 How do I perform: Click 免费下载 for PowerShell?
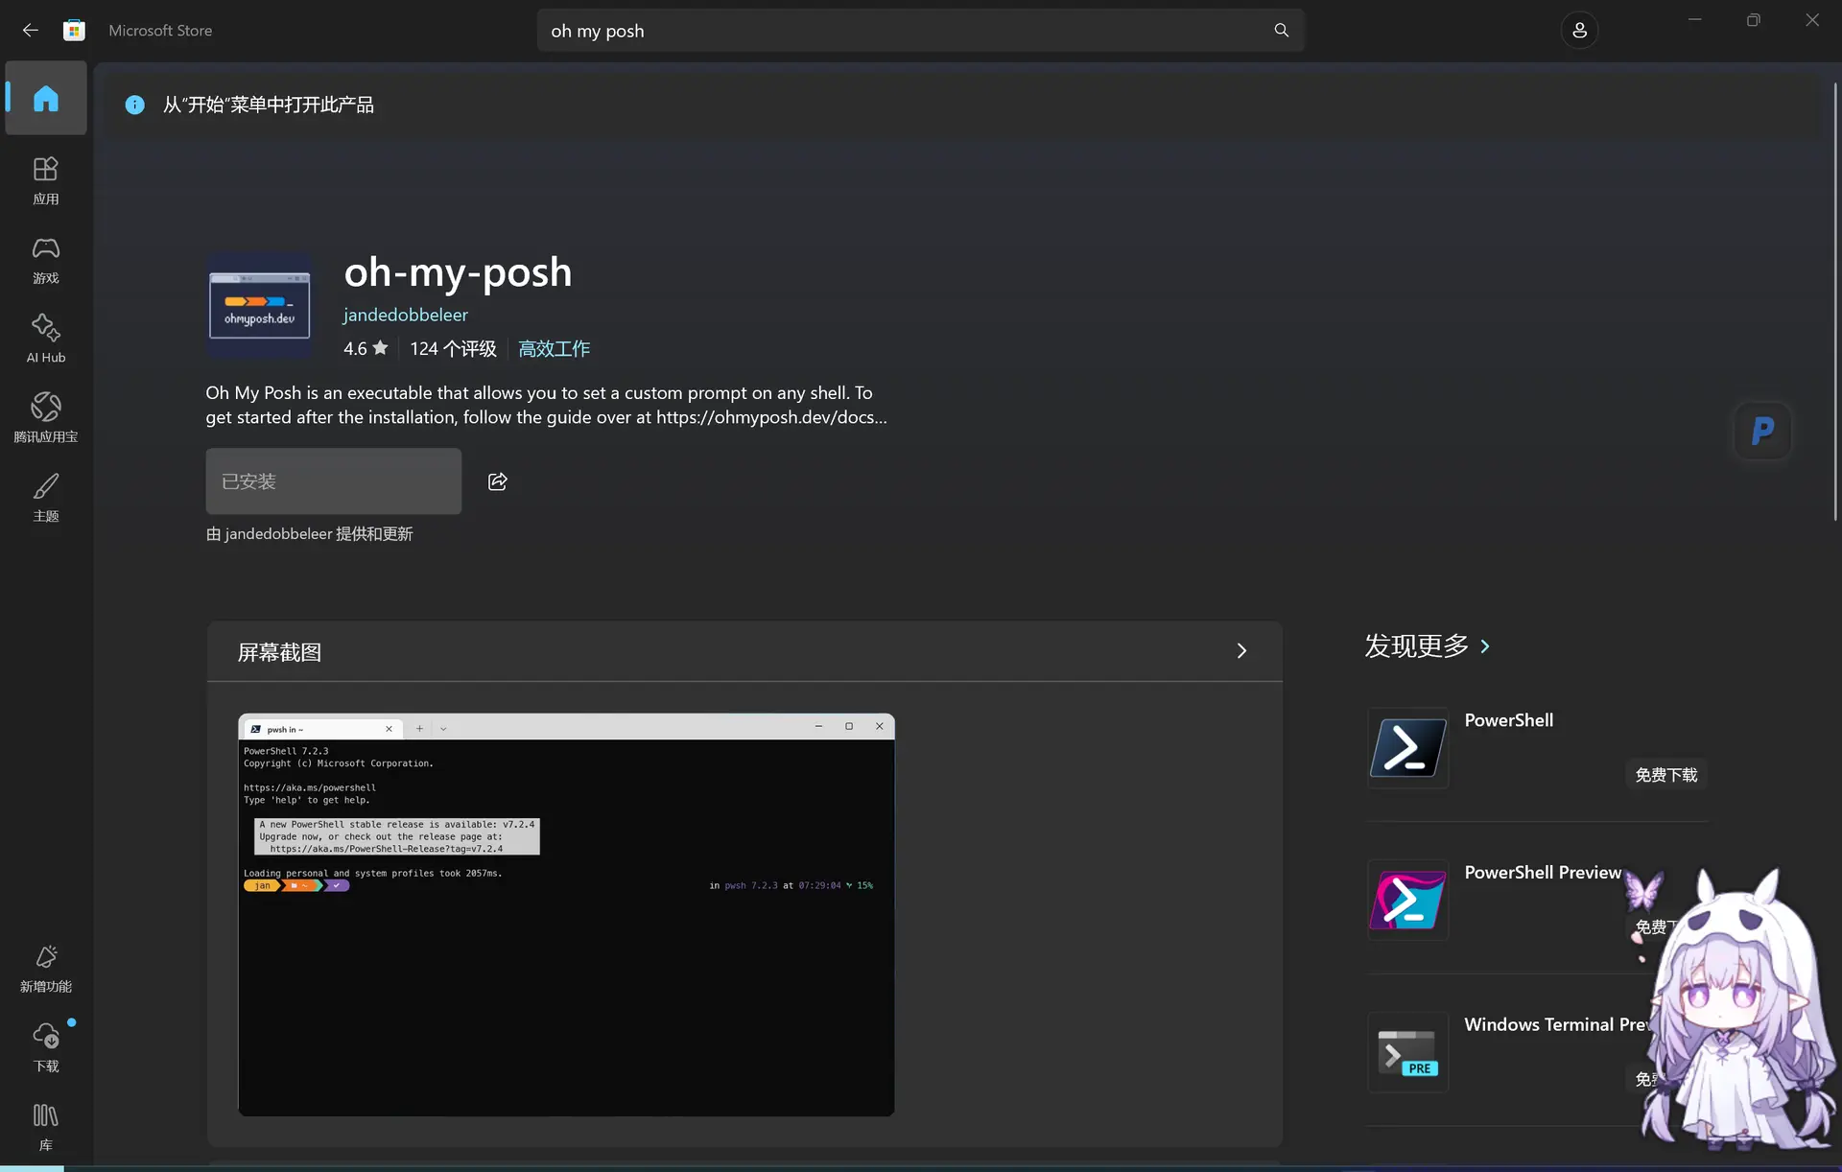tap(1666, 775)
